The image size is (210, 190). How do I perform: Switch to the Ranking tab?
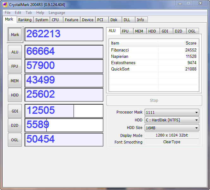click(25, 20)
